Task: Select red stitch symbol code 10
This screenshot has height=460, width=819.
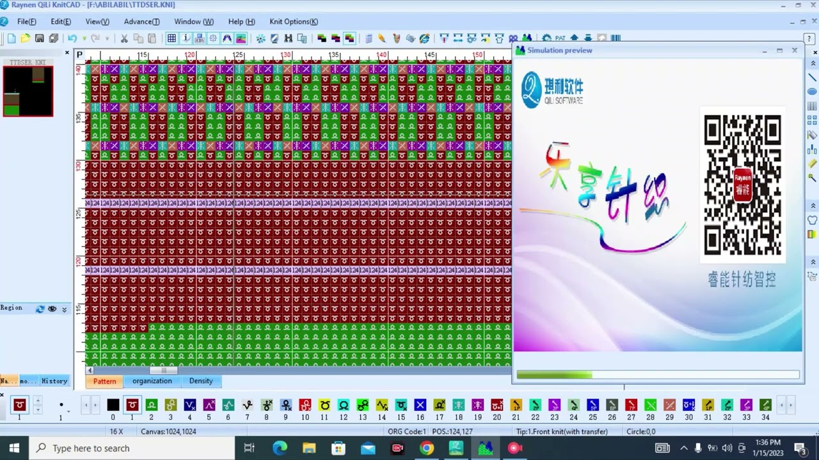Action: click(x=305, y=405)
